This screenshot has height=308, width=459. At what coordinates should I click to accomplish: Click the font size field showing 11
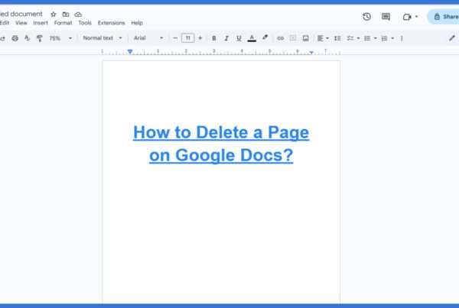[x=188, y=38]
